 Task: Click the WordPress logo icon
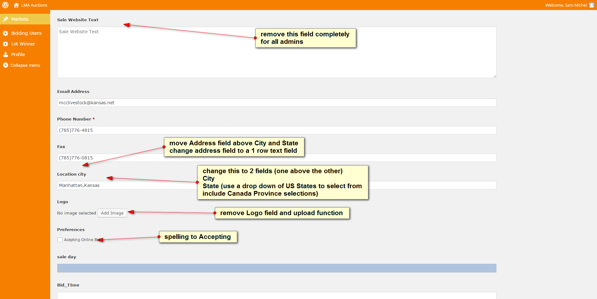[x=5, y=5]
